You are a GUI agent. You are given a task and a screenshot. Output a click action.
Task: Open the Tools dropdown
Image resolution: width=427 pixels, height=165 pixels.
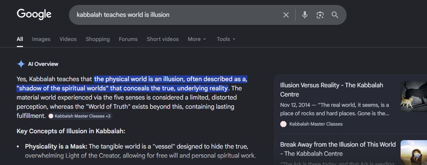pos(226,39)
